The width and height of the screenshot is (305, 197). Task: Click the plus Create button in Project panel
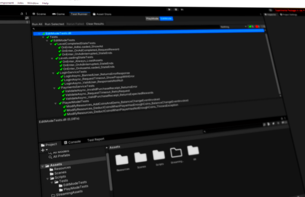[x=43, y=150]
